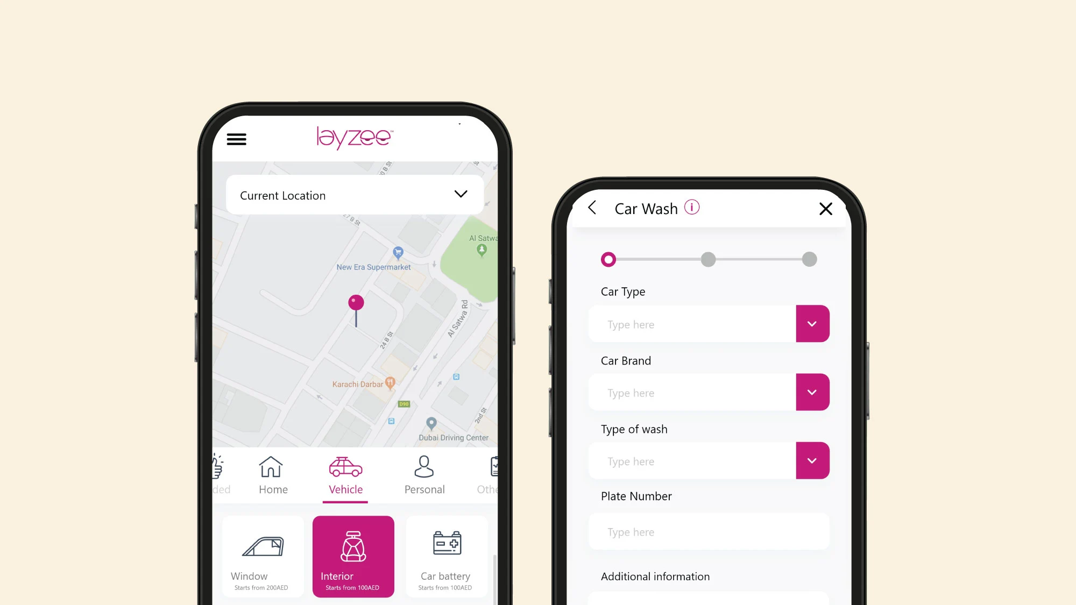
Task: Navigate to Other category tab
Action: click(x=489, y=473)
